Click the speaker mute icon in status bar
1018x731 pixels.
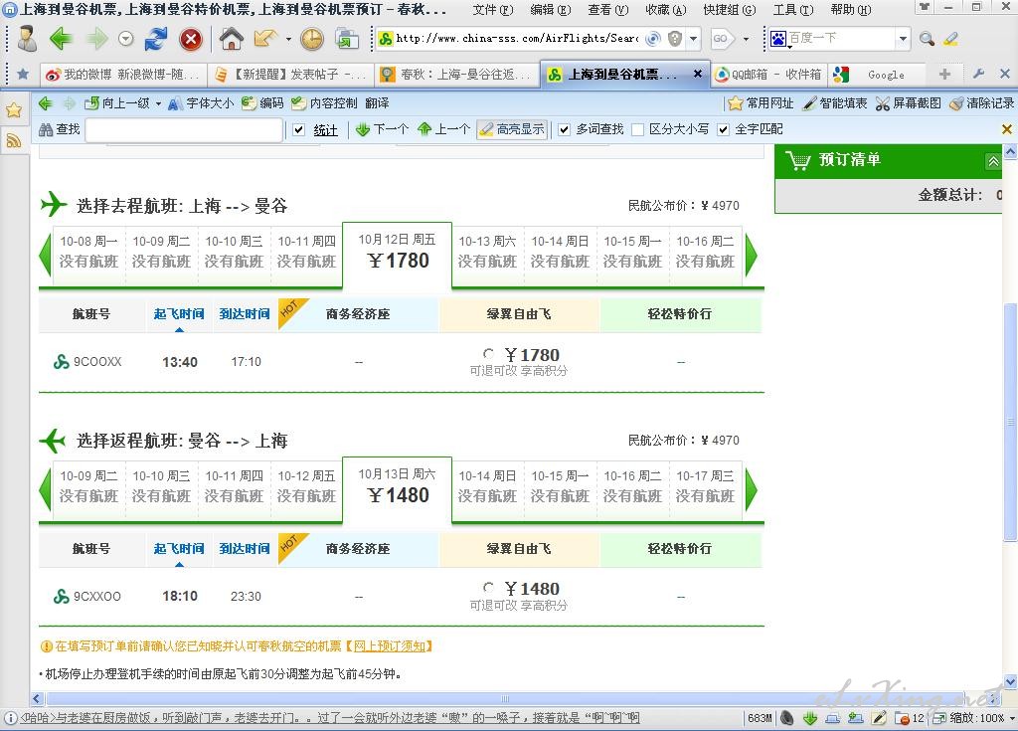(x=787, y=718)
